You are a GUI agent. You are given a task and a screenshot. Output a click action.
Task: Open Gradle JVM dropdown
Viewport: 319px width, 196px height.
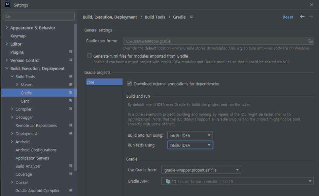[x=237, y=181]
